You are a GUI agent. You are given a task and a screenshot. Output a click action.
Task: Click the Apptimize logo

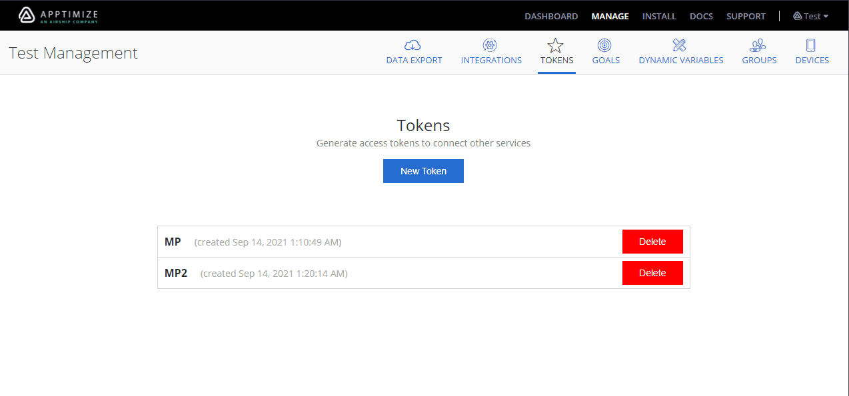click(x=58, y=15)
